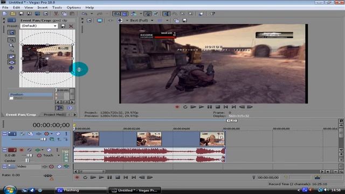
Task: Paste clipboard from main toolbar
Action: 72,13
